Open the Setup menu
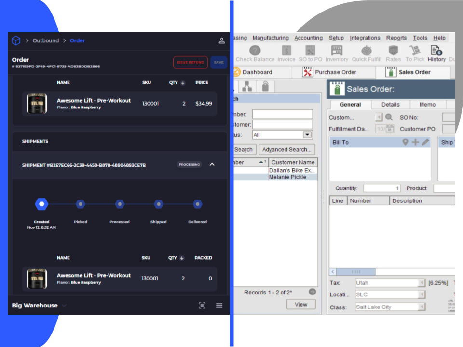 pyautogui.click(x=336, y=38)
